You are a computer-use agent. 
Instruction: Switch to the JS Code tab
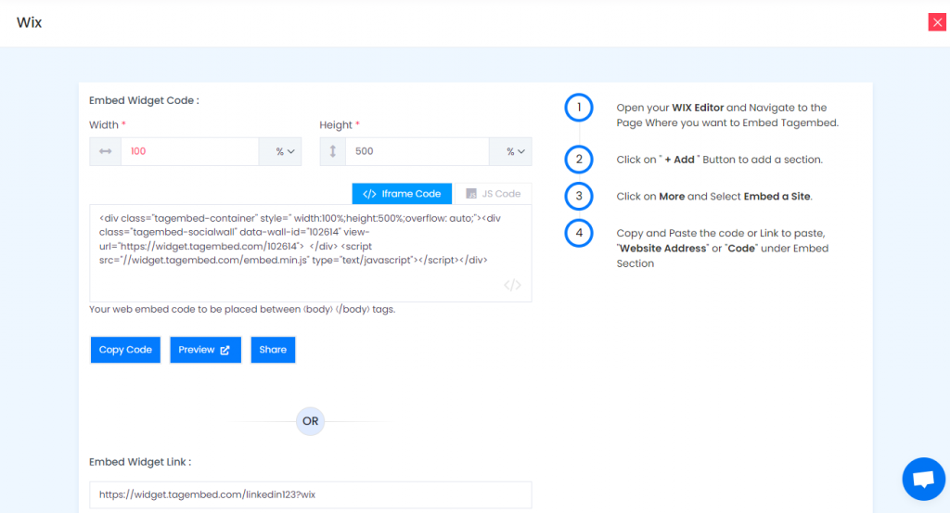tap(494, 194)
